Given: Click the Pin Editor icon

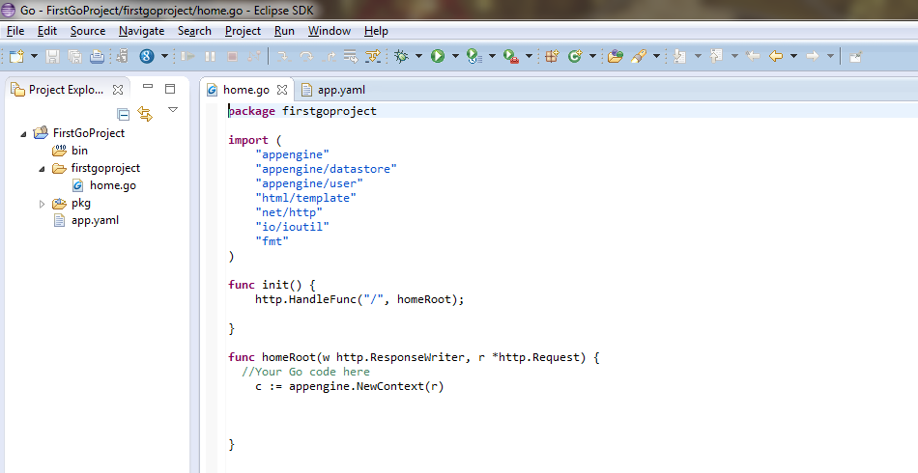Looking at the screenshot, I should tap(856, 56).
